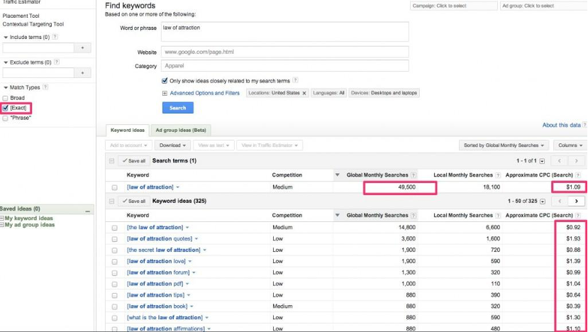Click help icon for Search terms Local Monthly Searches
This screenshot has height=332, width=588.
pyautogui.click(x=498, y=175)
